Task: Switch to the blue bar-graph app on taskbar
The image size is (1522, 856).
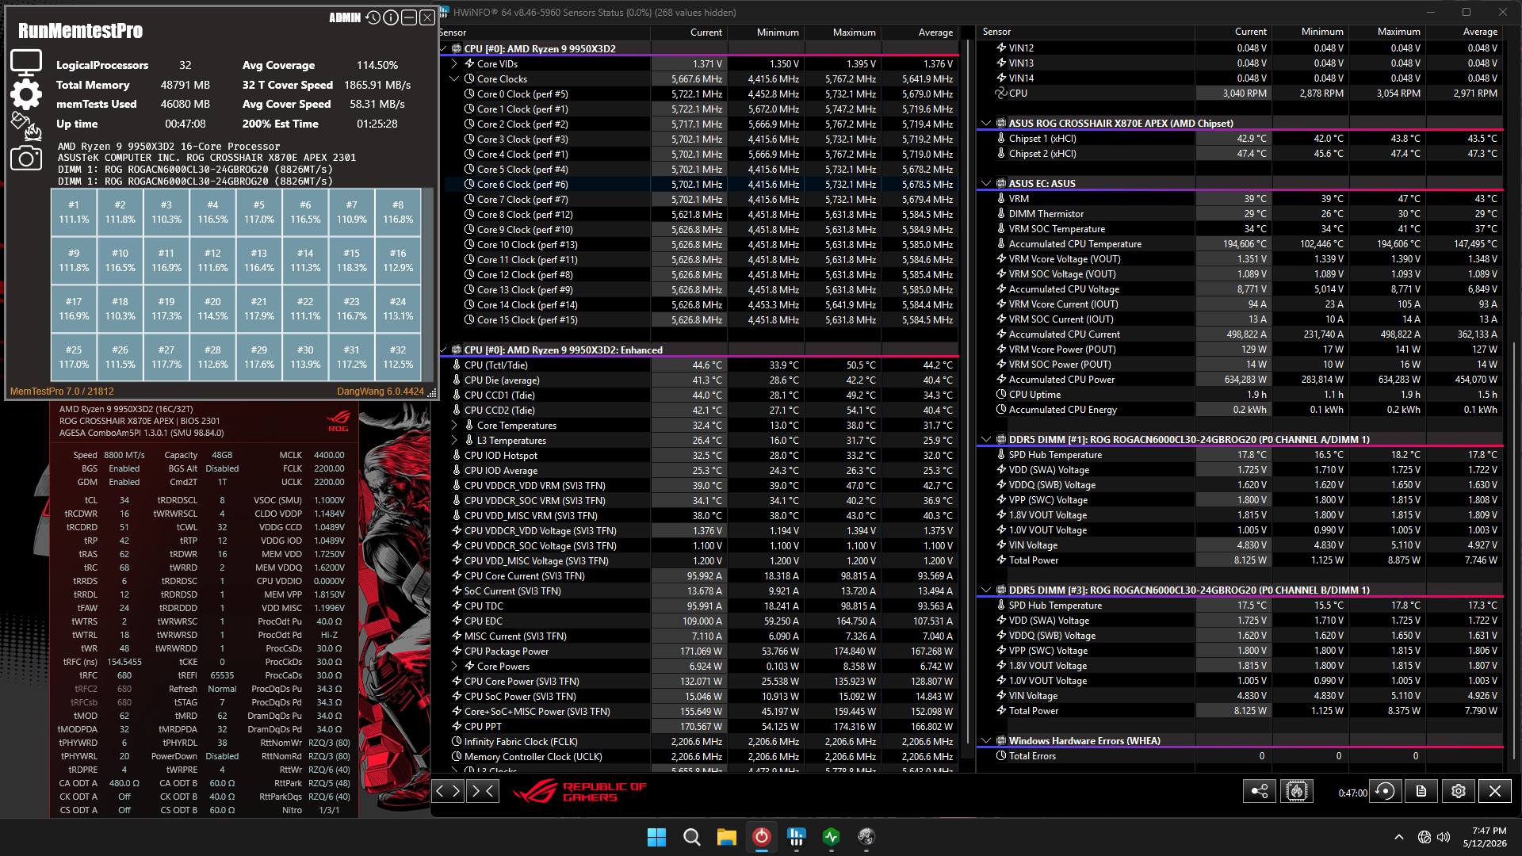Action: pos(796,837)
